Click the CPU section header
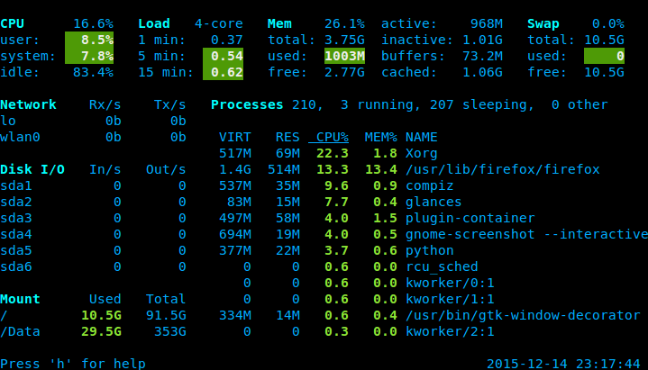Viewport: 648px width, 370px height. tap(13, 23)
